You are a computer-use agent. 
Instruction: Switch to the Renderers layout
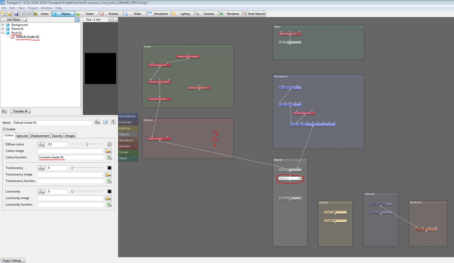[x=230, y=14]
